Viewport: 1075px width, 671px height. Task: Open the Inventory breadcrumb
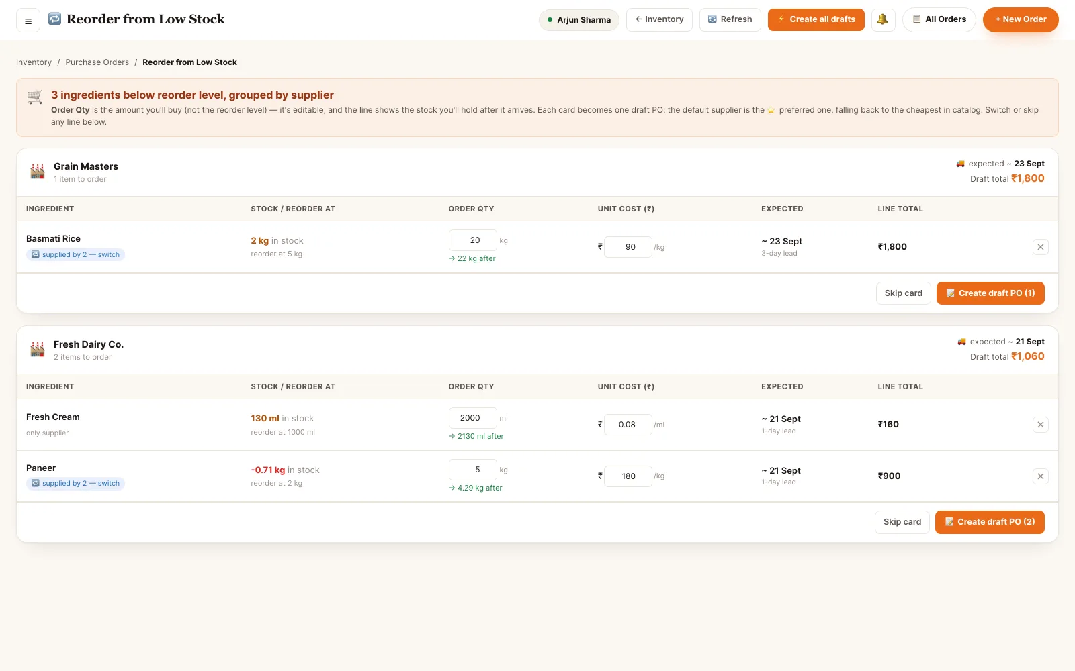pos(34,62)
